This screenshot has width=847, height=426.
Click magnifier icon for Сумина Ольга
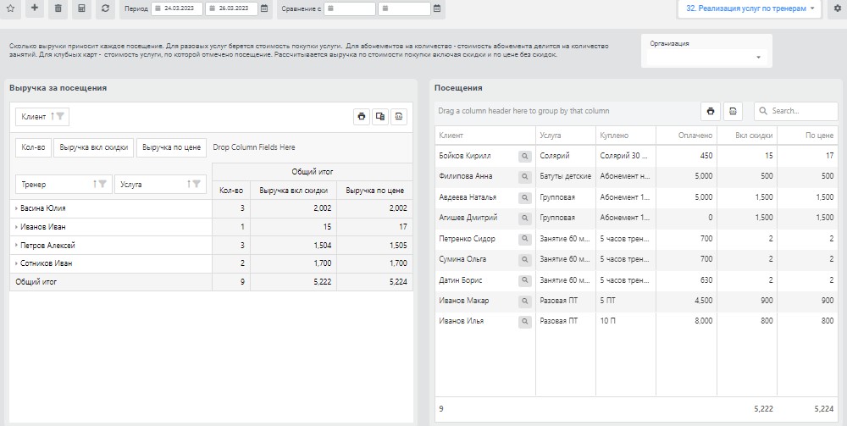(524, 260)
